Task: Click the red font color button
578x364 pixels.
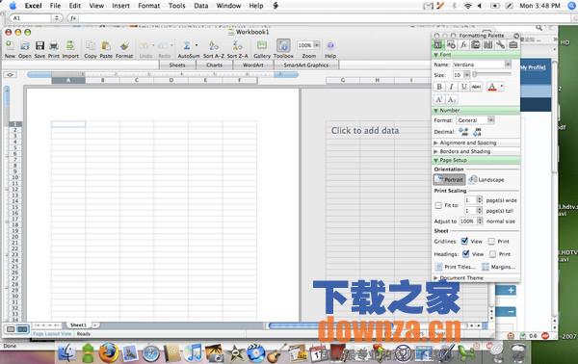Action: pos(492,87)
